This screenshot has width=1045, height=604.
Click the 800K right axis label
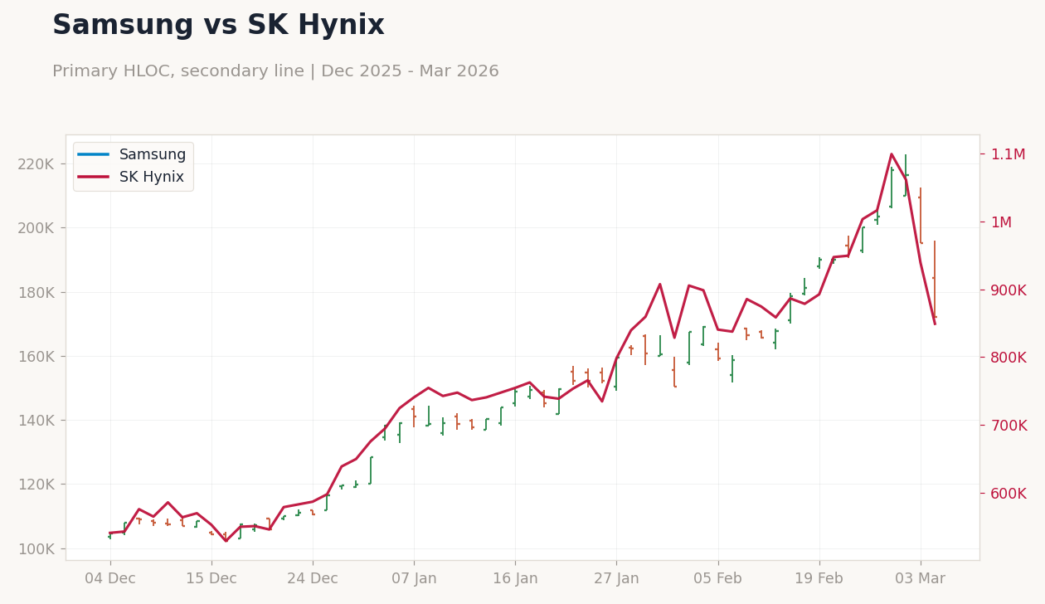click(x=1009, y=358)
